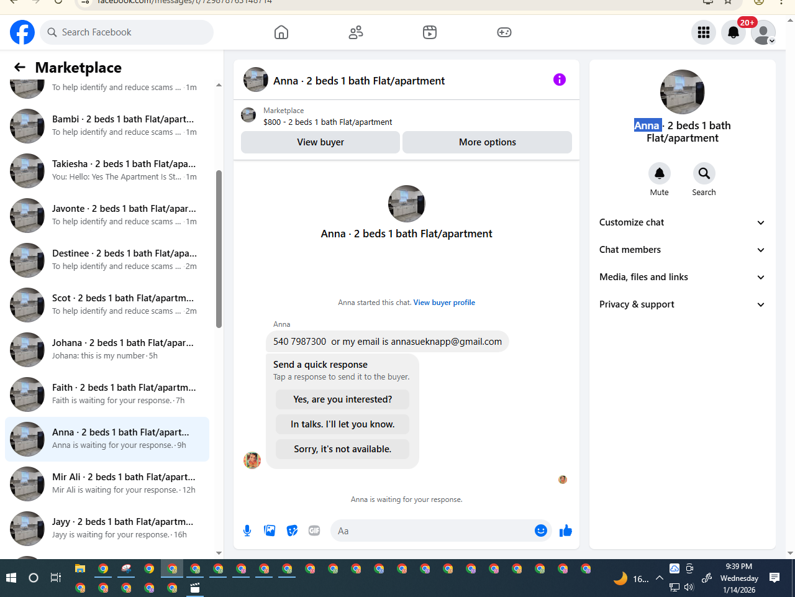Open notifications bell with 20+ badge

point(734,32)
